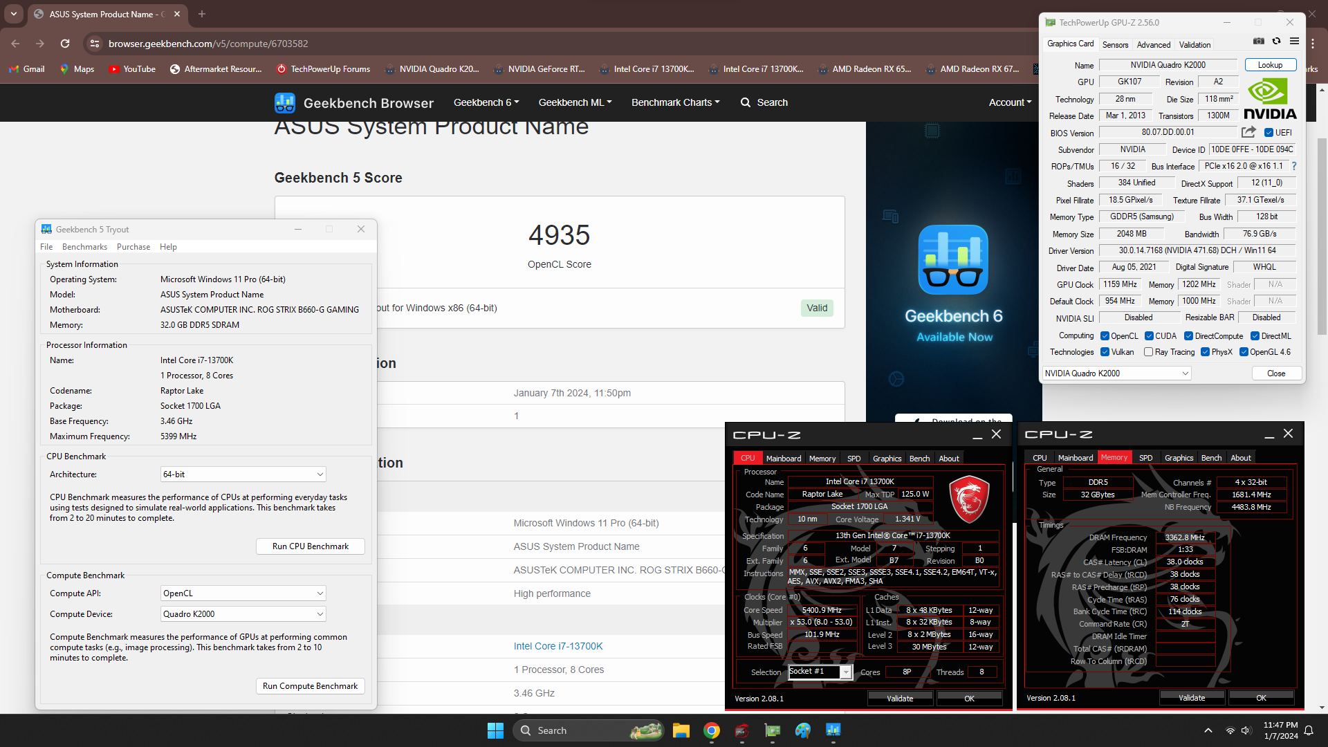
Task: Open left CPU-Z Mainboard tab
Action: point(784,459)
